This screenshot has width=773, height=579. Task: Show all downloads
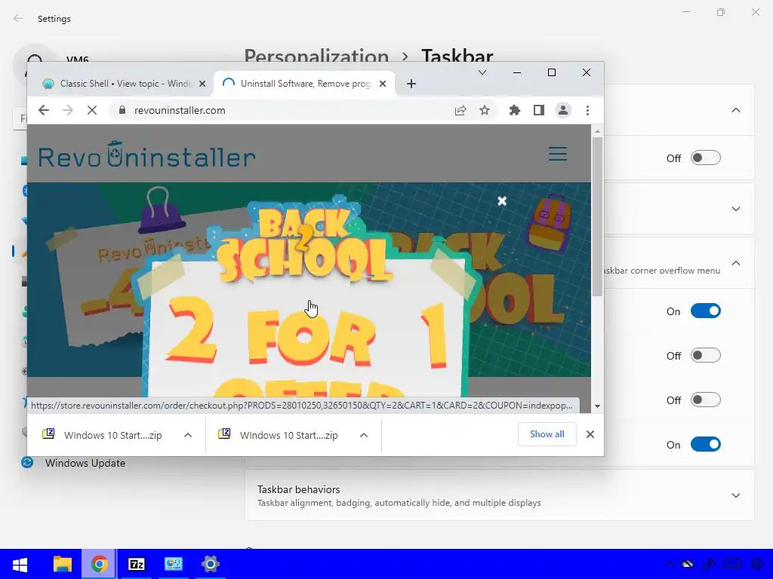click(x=547, y=434)
